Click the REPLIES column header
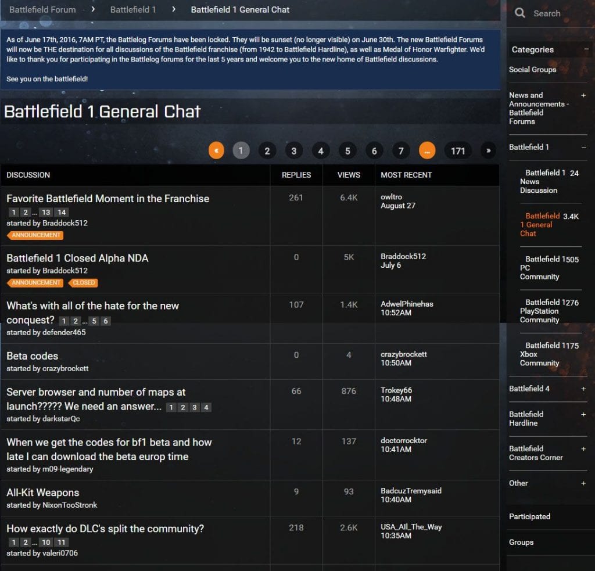This screenshot has width=595, height=571. [x=296, y=175]
